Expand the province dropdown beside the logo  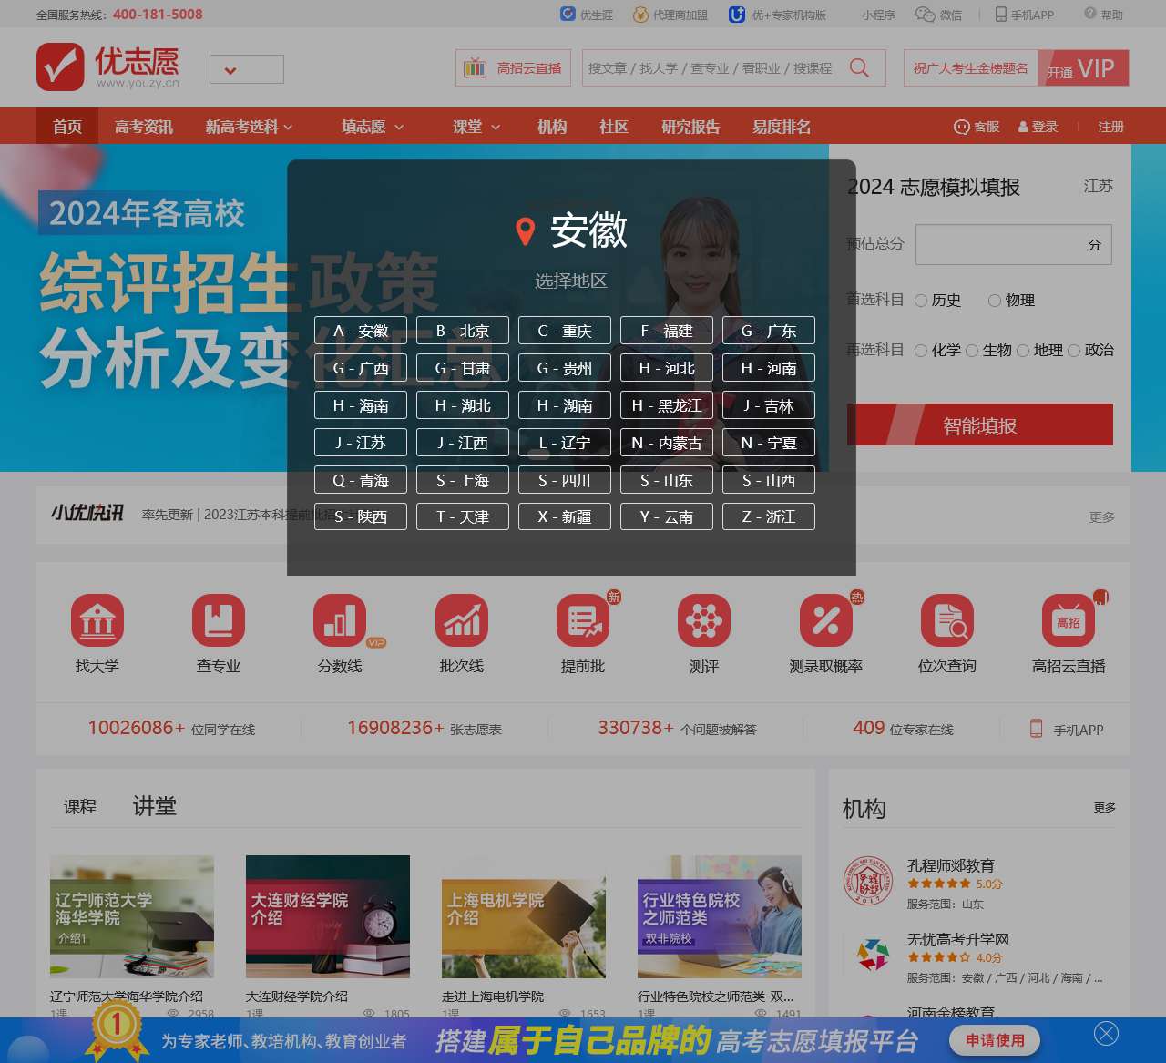[x=247, y=69]
